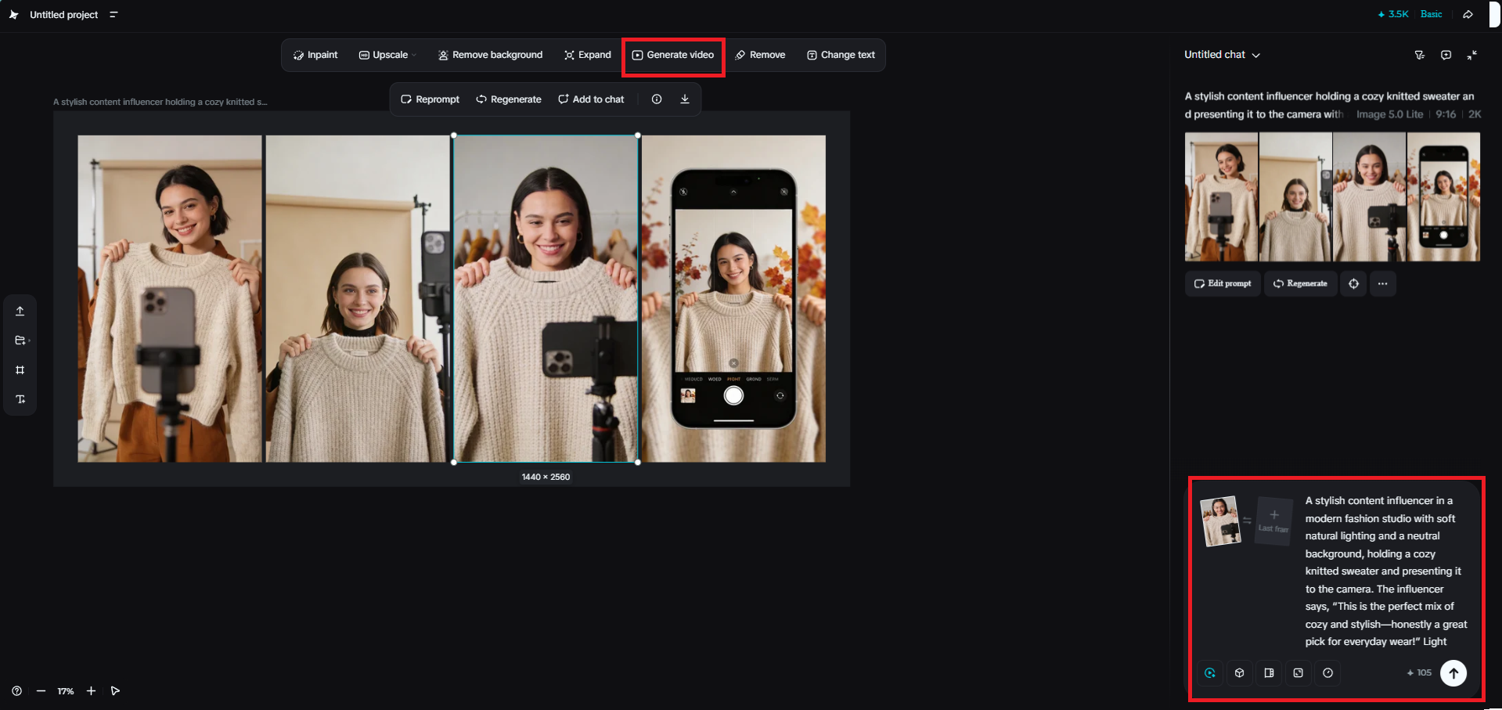Click the canvas prompt caption text
Screen dimensions: 1502x710
click(x=160, y=102)
